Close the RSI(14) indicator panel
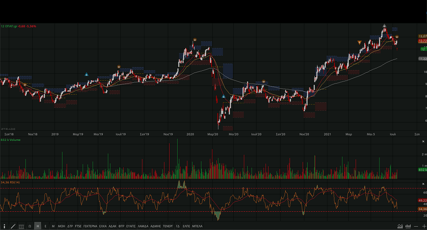The height and width of the screenshot is (230, 427). point(423,183)
